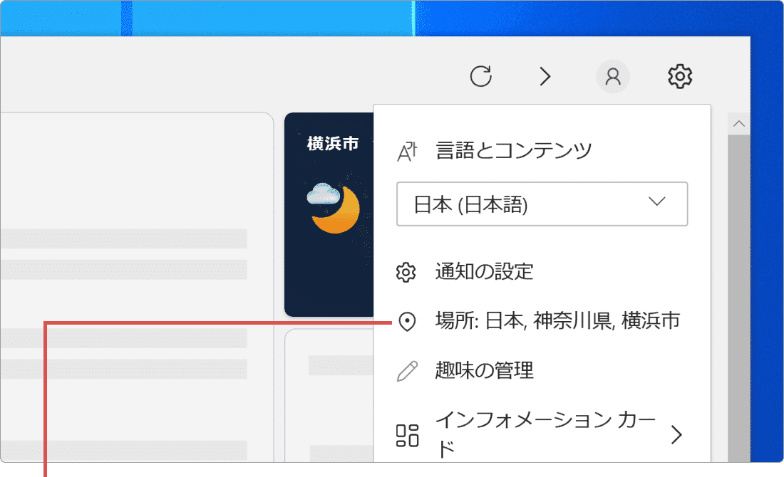Select the 横浜市 weather card
The width and height of the screenshot is (784, 477).
tap(329, 214)
